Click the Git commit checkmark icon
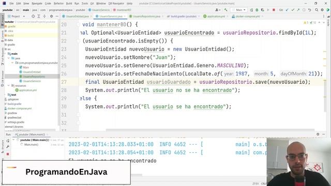Viewport: 331px width, 186px height. [x=293, y=10]
